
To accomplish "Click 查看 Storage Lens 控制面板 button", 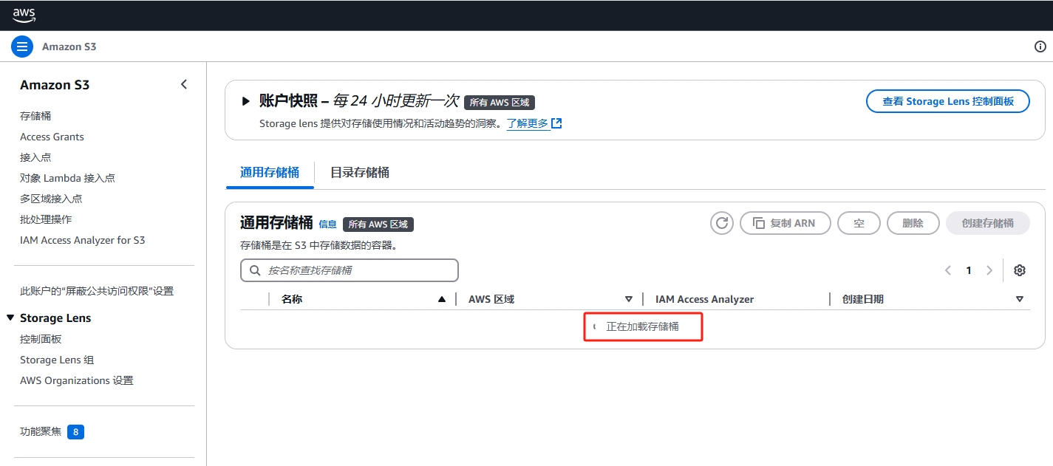I will pyautogui.click(x=948, y=101).
